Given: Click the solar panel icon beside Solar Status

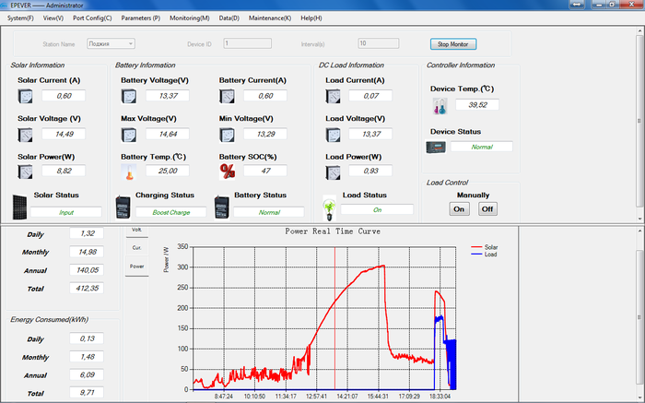Looking at the screenshot, I should [x=19, y=205].
